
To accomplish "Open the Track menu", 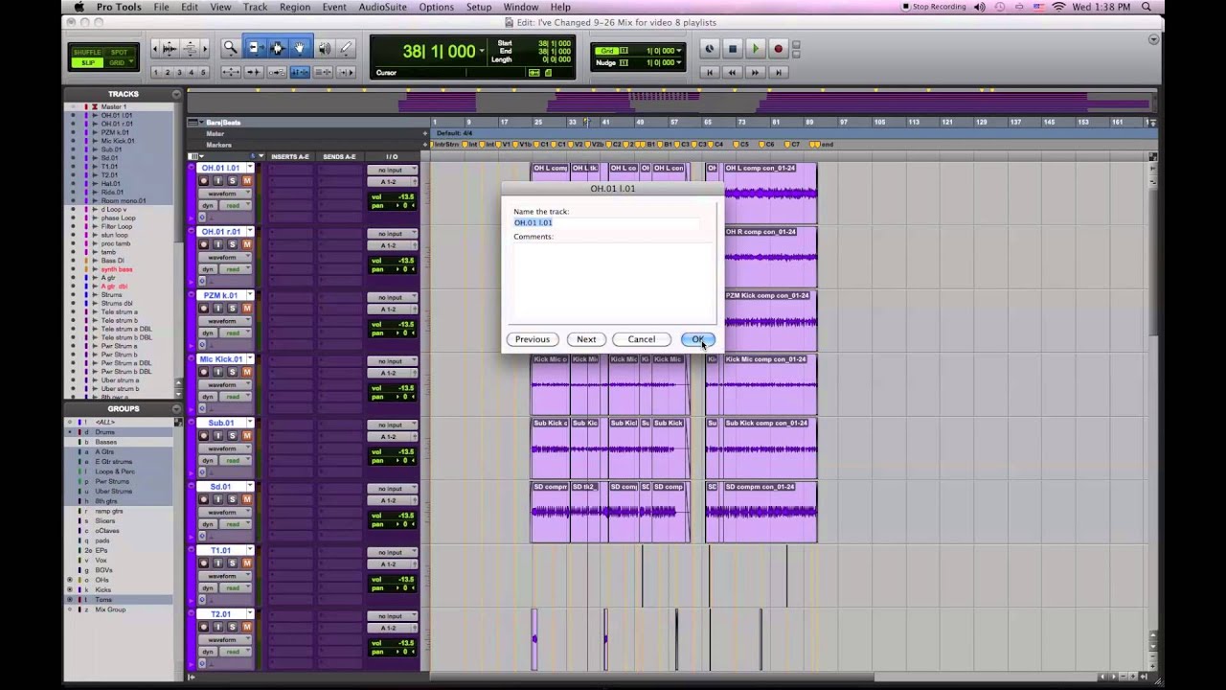I will [256, 7].
